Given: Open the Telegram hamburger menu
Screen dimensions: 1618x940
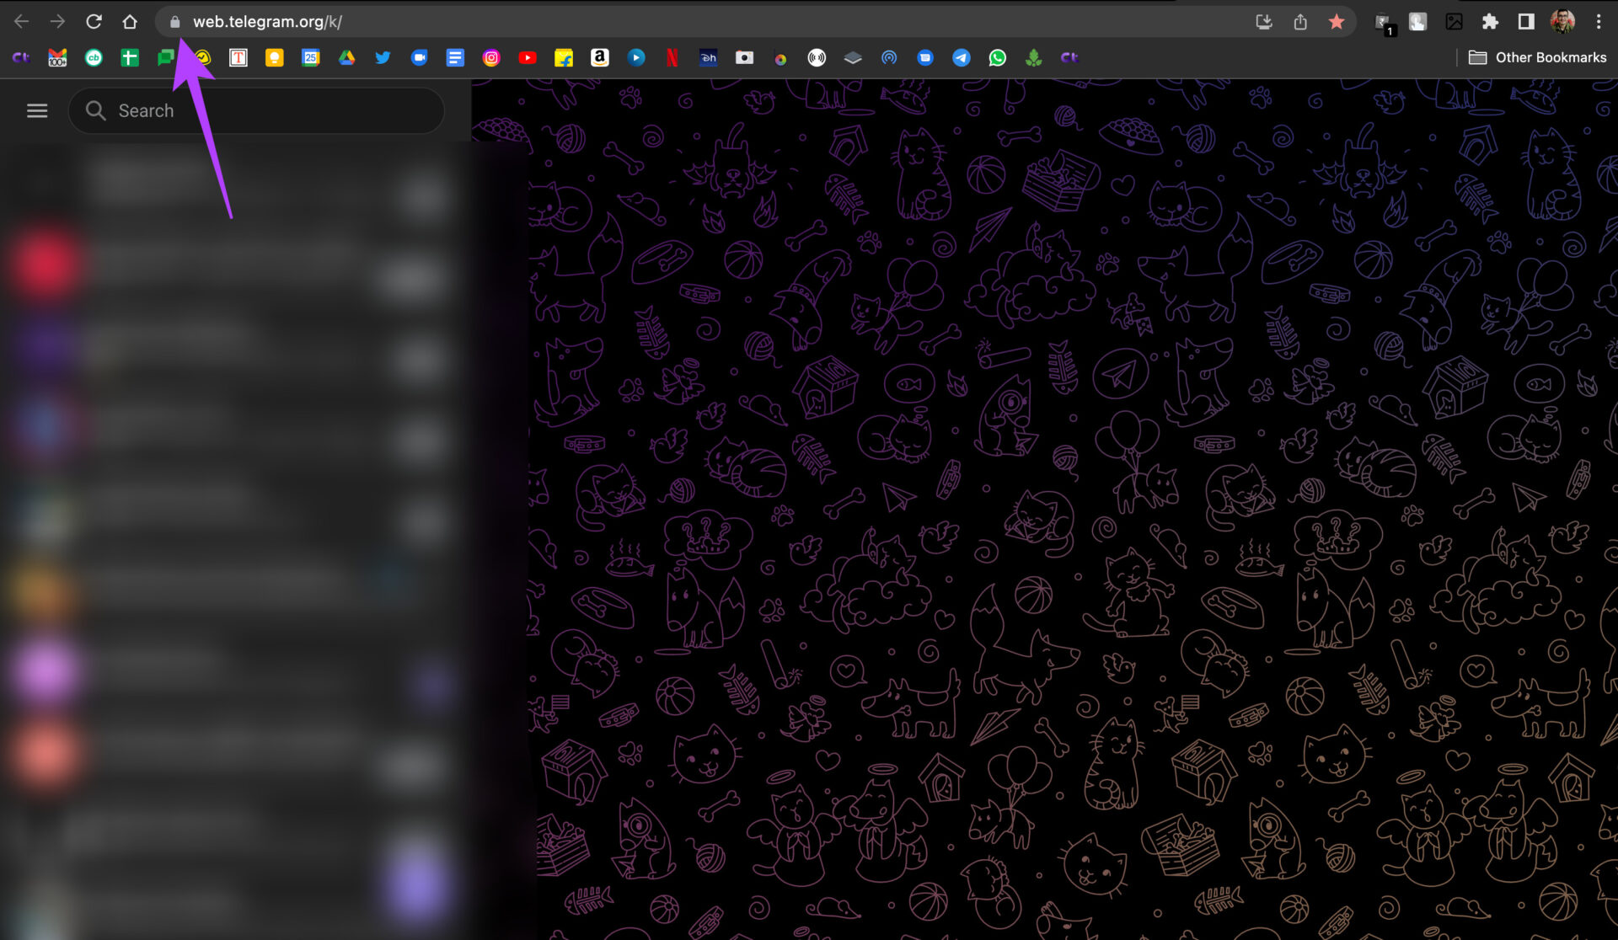Looking at the screenshot, I should [37, 110].
